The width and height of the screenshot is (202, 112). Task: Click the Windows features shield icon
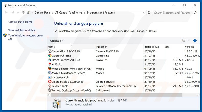tap(5, 35)
